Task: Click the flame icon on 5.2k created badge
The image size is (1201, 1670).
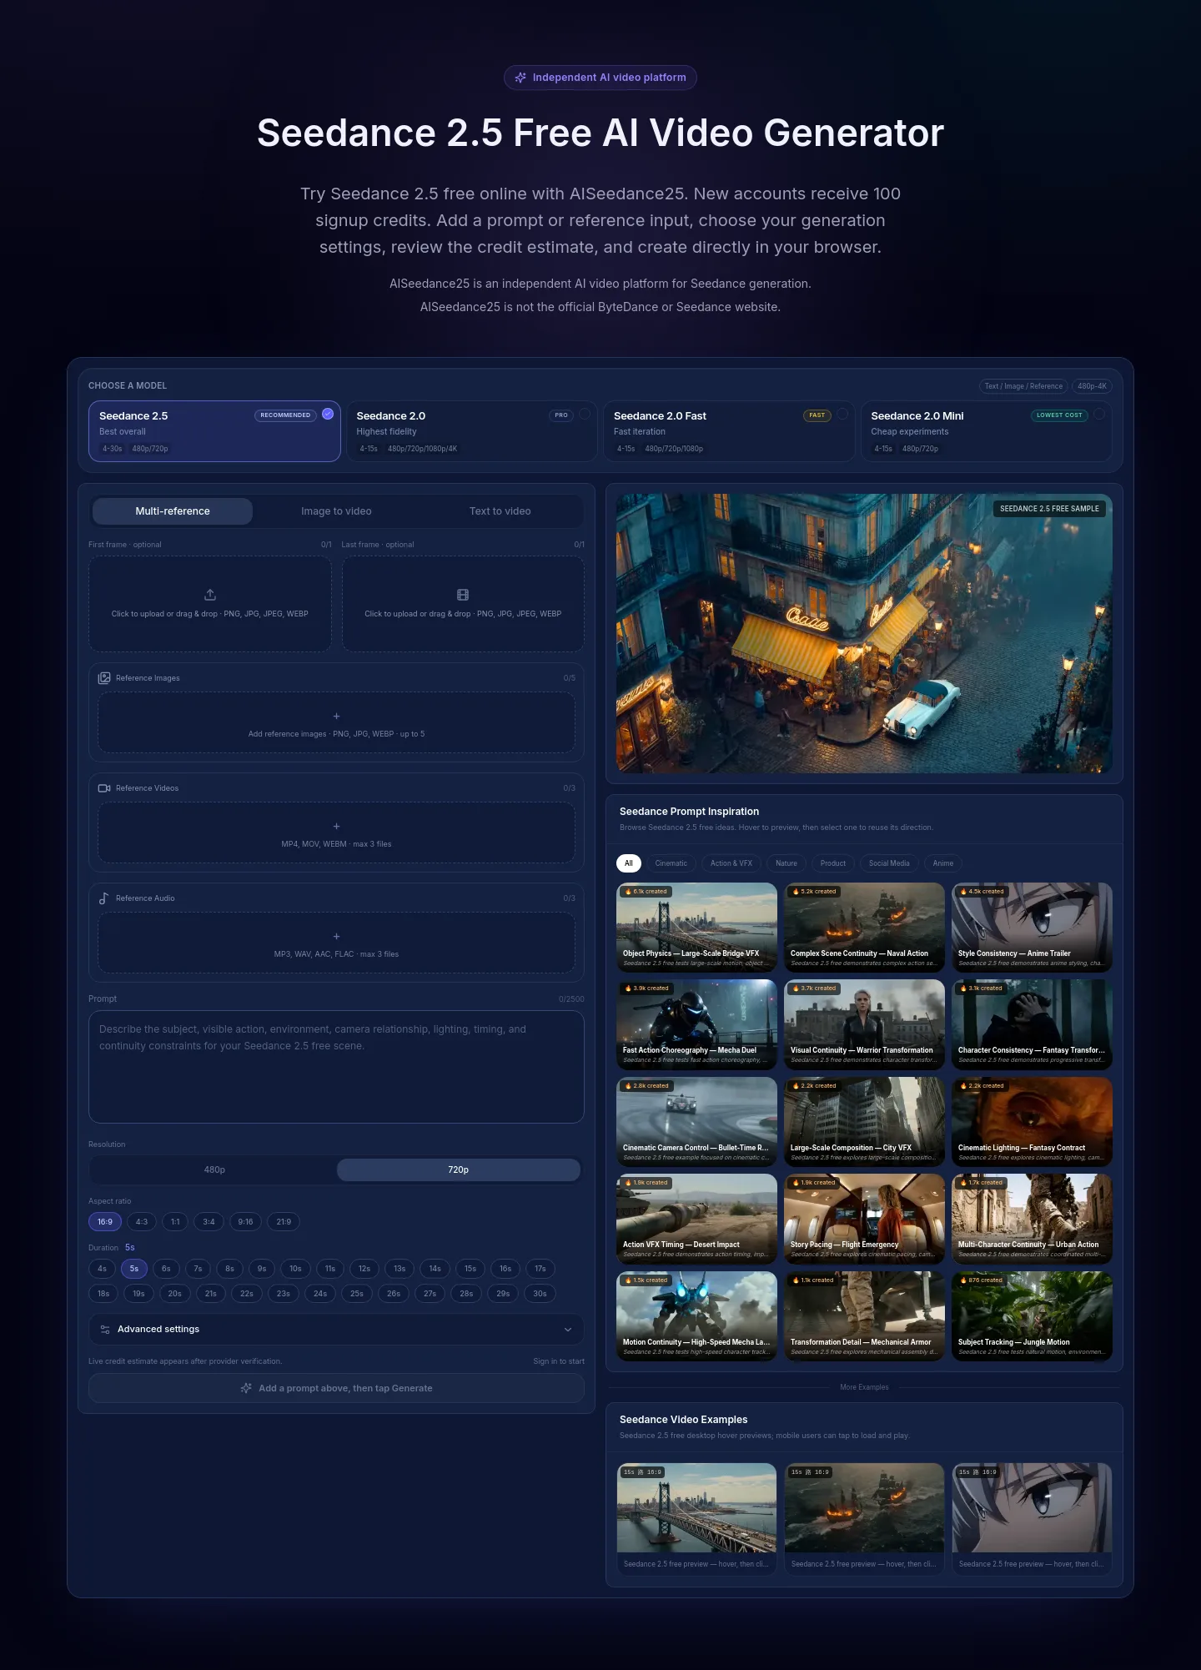Action: click(796, 892)
